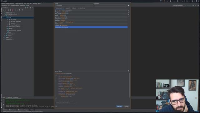Click the filter icon in Database toolbar
Image resolution: width=200 pixels, height=113 pixels.
pyautogui.click(x=22, y=10)
